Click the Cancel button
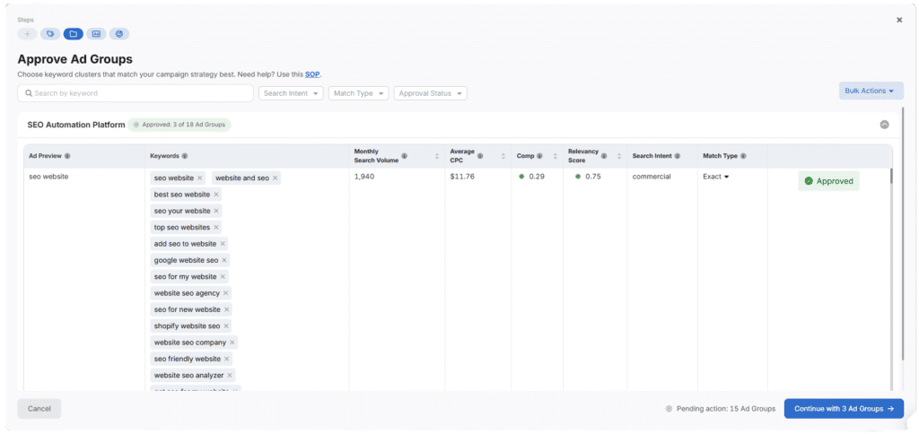919x434 pixels. (39, 409)
